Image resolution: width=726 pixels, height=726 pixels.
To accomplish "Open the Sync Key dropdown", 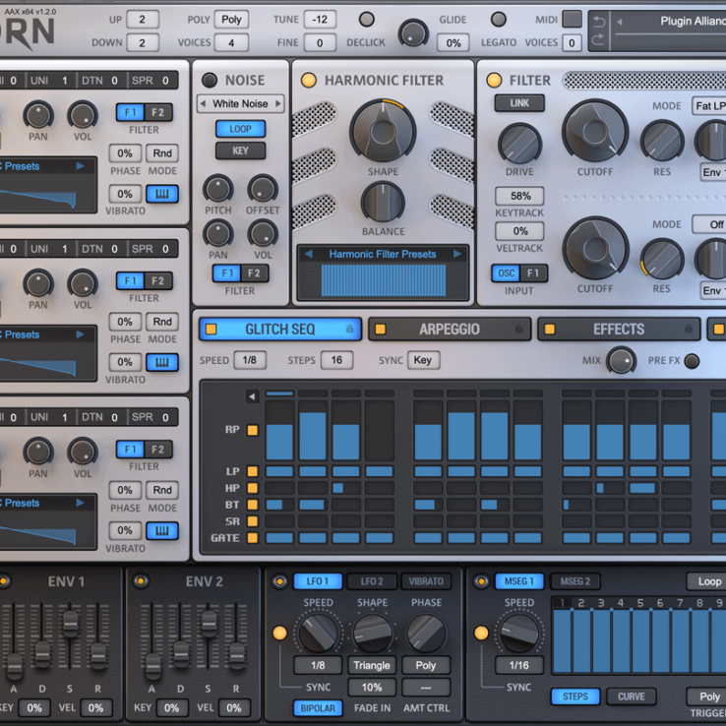I will coord(423,360).
